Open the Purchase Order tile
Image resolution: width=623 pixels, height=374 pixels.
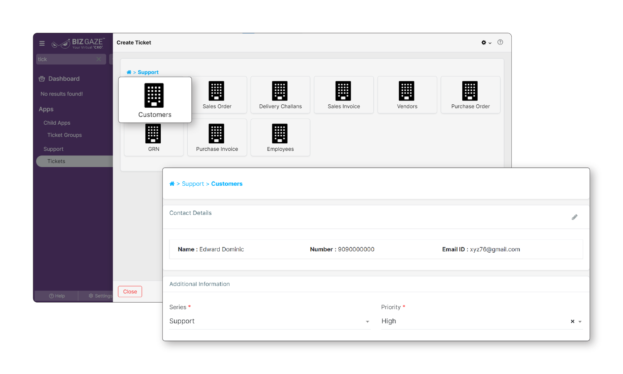(x=470, y=95)
